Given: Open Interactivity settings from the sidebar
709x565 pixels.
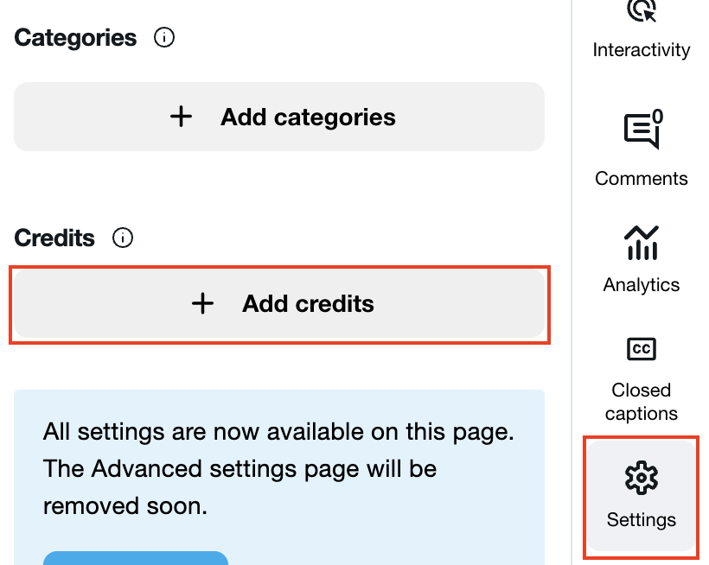Looking at the screenshot, I should coord(641,30).
